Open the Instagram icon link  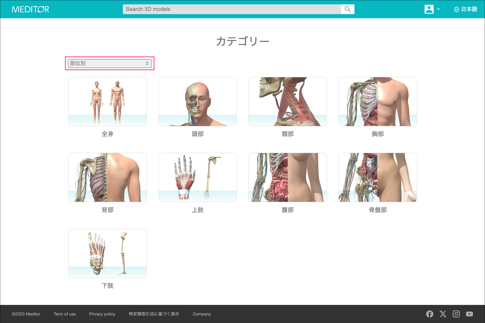tap(456, 314)
